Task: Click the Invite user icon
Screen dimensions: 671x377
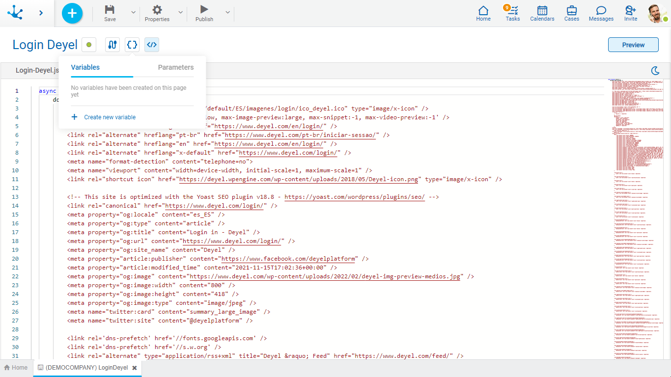Action: (631, 13)
